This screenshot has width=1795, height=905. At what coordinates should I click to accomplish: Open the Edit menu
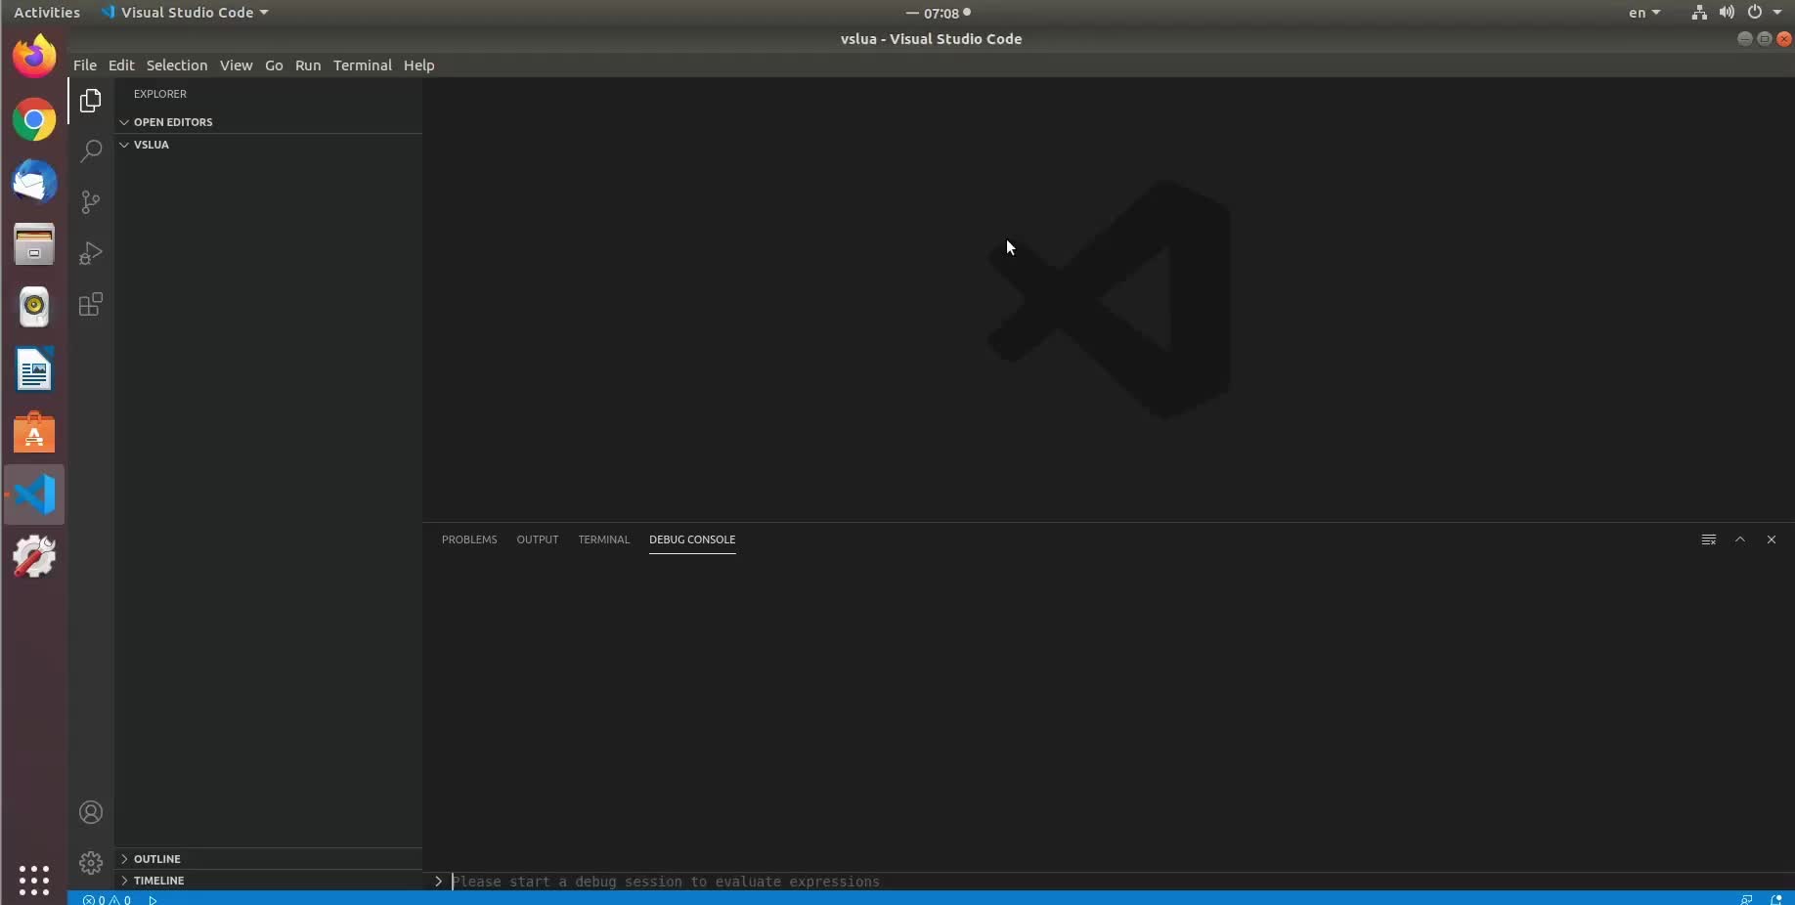coord(121,65)
